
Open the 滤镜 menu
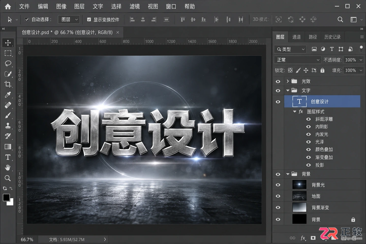(x=135, y=6)
